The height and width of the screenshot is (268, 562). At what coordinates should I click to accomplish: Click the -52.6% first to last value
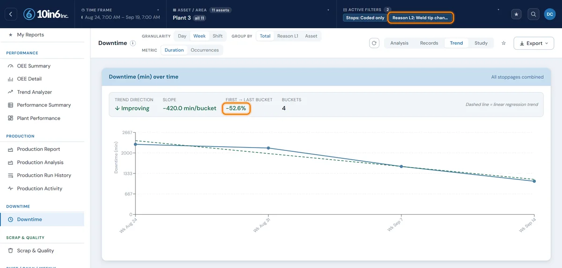tap(236, 108)
